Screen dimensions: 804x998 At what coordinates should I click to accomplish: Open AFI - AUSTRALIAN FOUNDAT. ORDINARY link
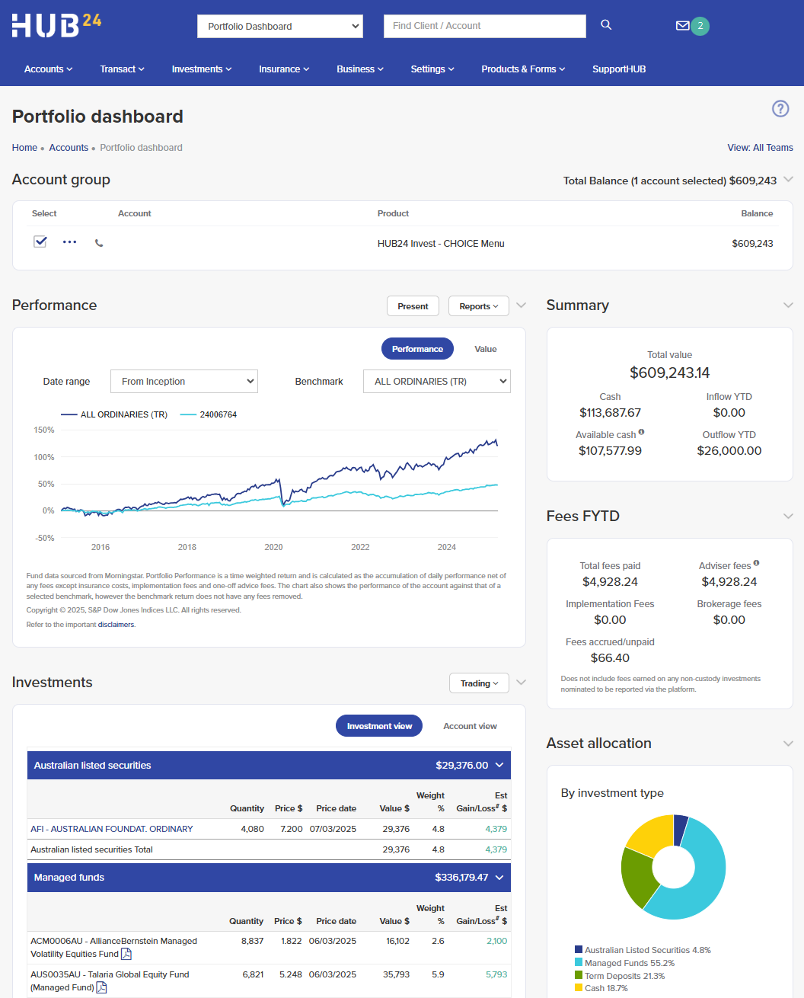pyautogui.click(x=112, y=829)
